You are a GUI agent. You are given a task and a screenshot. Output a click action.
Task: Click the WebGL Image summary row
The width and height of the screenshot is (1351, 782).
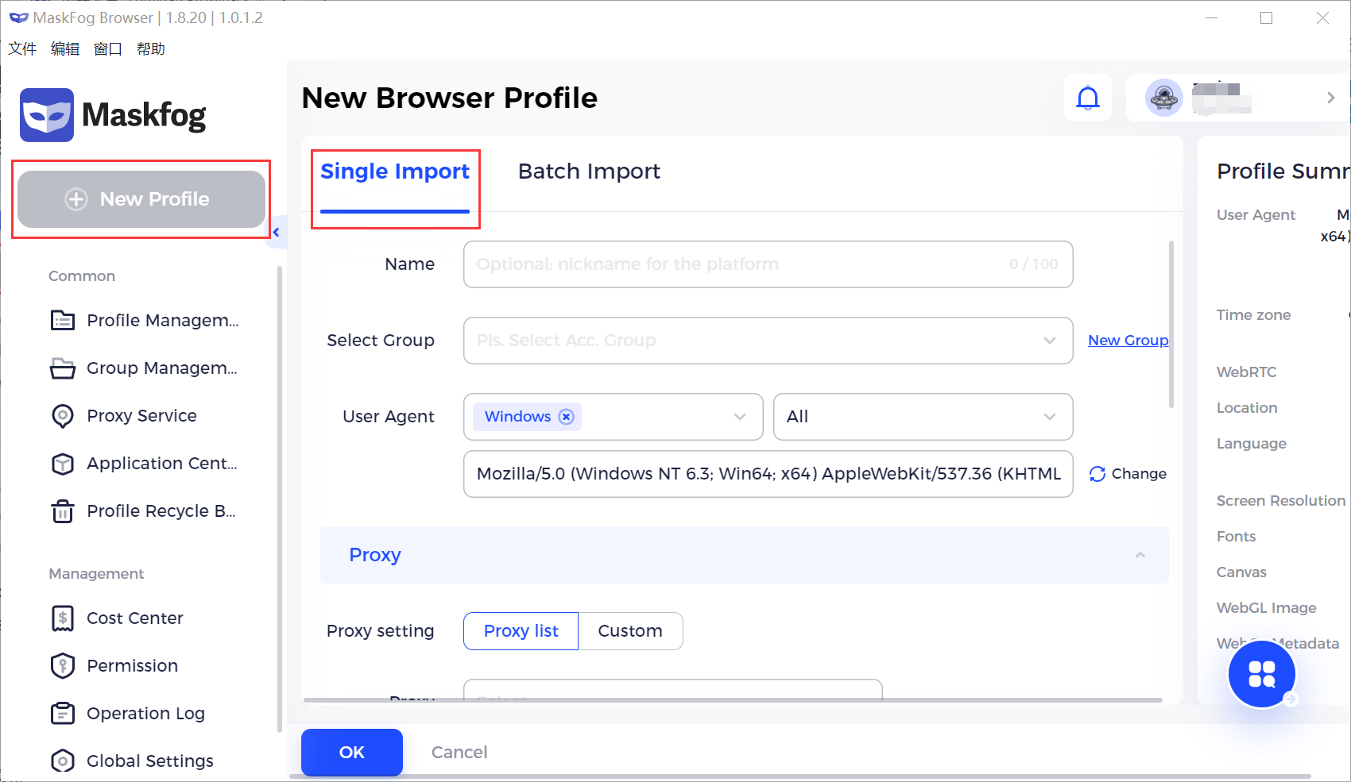tap(1267, 608)
